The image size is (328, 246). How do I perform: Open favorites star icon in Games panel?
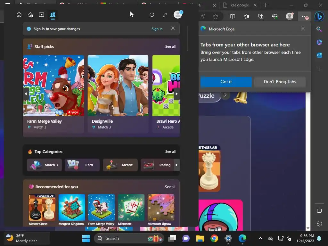[x=30, y=15]
